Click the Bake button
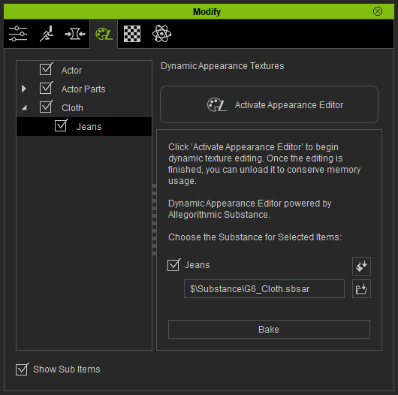The image size is (398, 395). 269,329
